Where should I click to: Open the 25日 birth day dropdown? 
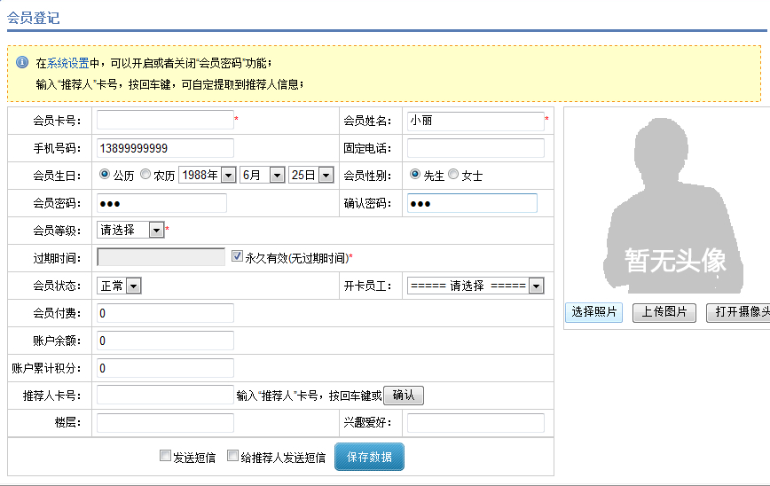click(311, 176)
